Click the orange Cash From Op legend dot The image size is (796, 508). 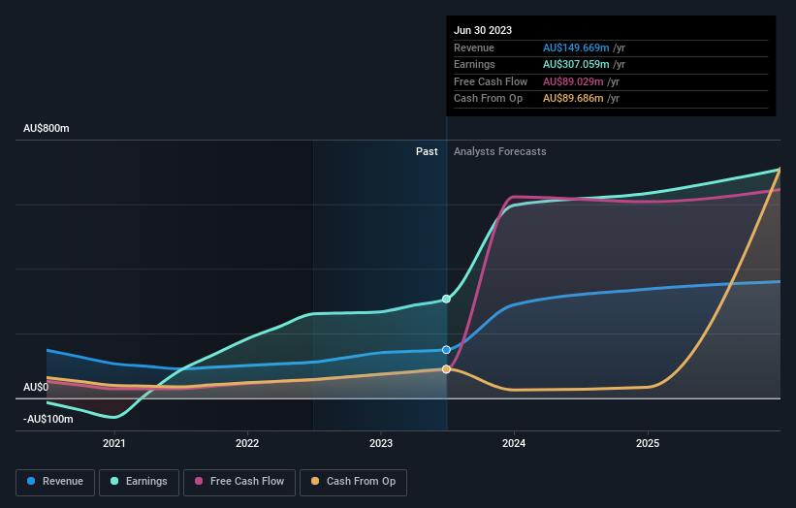point(315,481)
